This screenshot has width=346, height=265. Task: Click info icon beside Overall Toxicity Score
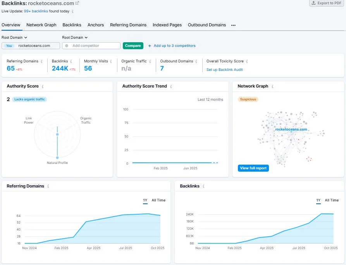tap(247, 61)
